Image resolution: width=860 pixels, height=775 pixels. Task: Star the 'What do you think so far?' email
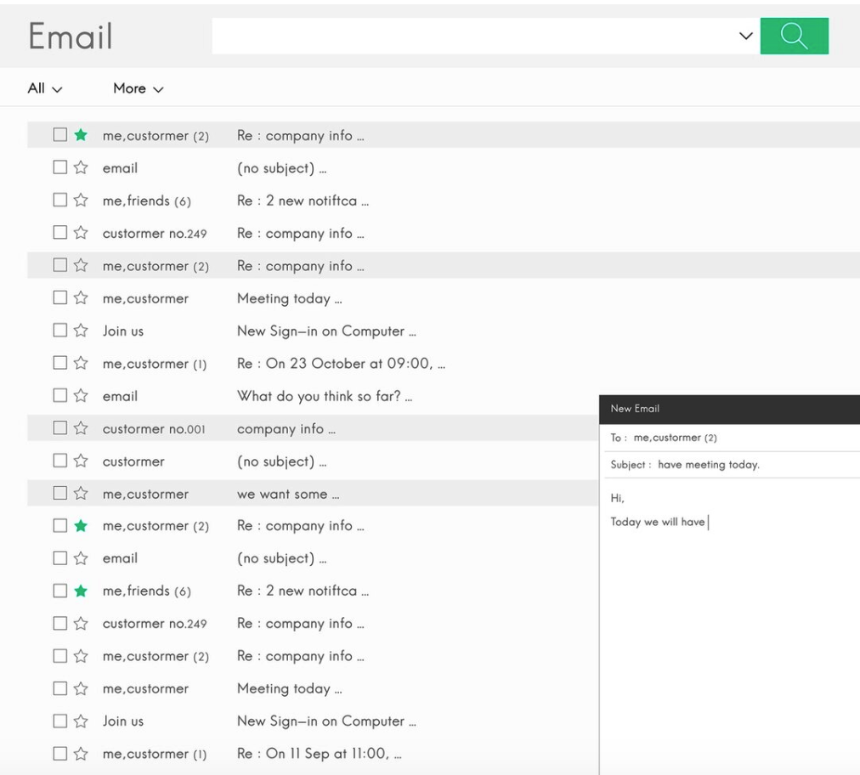pos(81,396)
